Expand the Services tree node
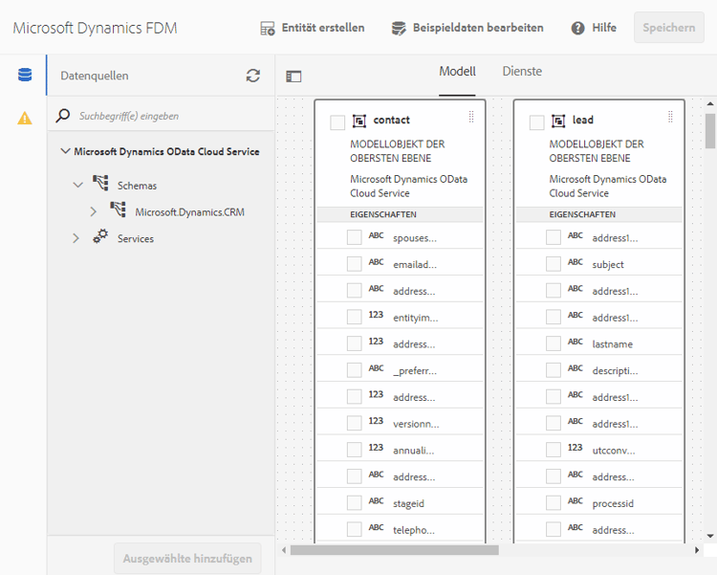Image resolution: width=717 pixels, height=575 pixels. pos(76,238)
